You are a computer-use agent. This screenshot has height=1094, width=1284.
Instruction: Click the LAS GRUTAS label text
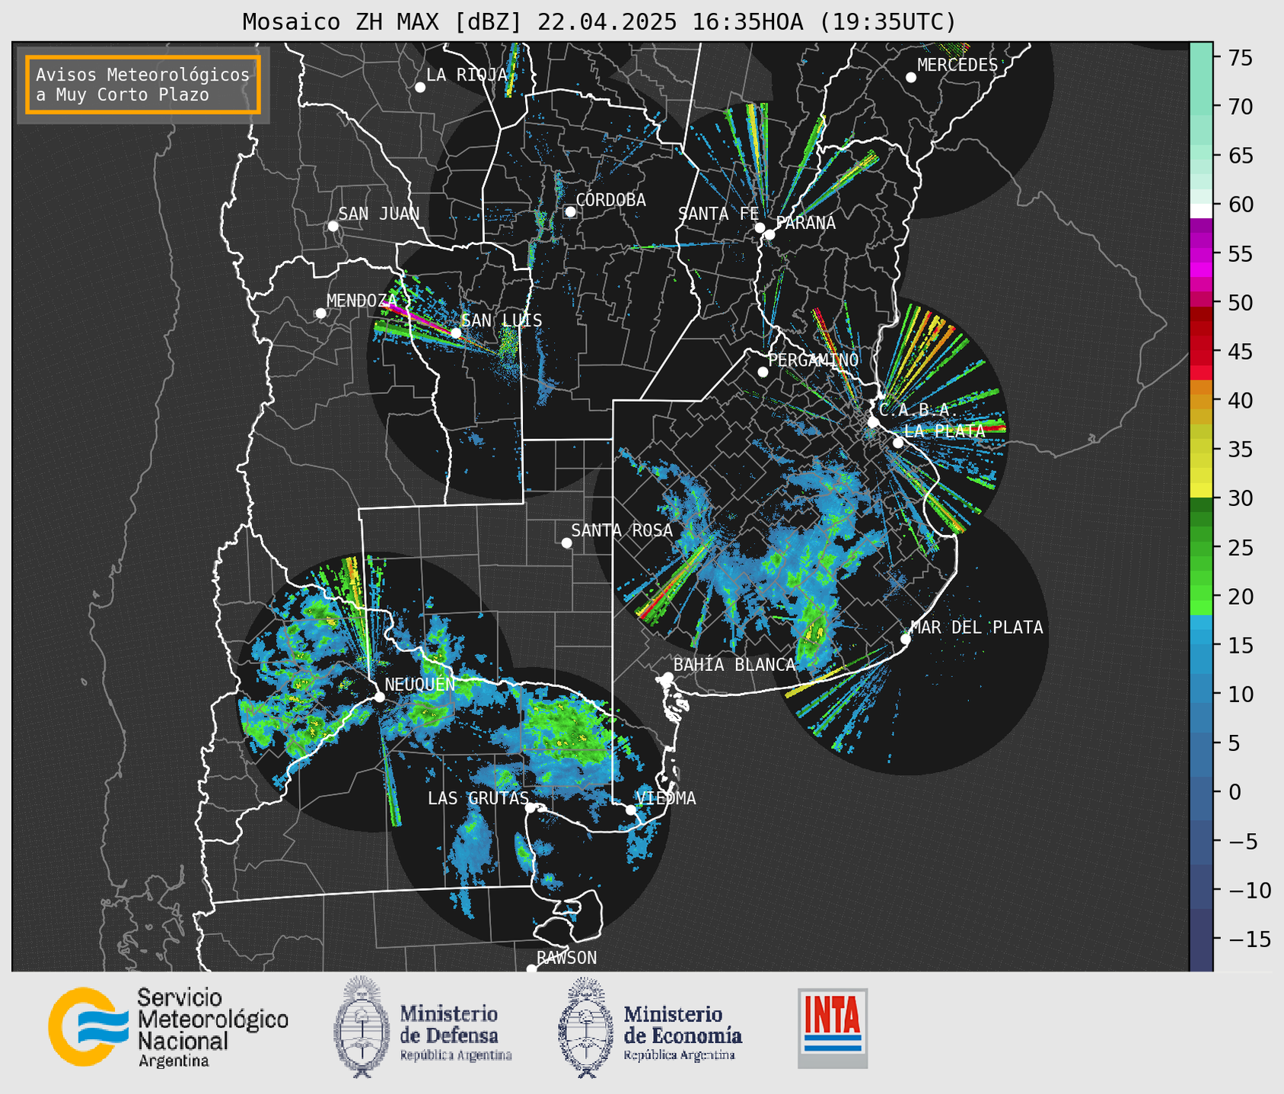coord(478,798)
